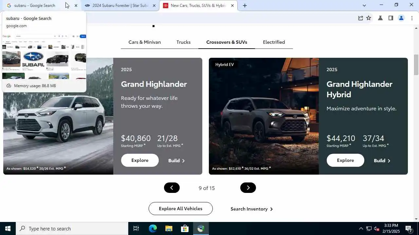The width and height of the screenshot is (419, 235).
Task: Toggle the browser side panel icon
Action: (x=391, y=18)
